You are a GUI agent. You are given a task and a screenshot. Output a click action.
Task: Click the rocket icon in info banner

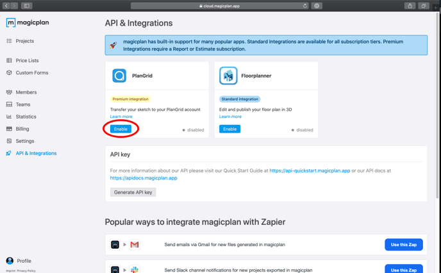pyautogui.click(x=113, y=45)
